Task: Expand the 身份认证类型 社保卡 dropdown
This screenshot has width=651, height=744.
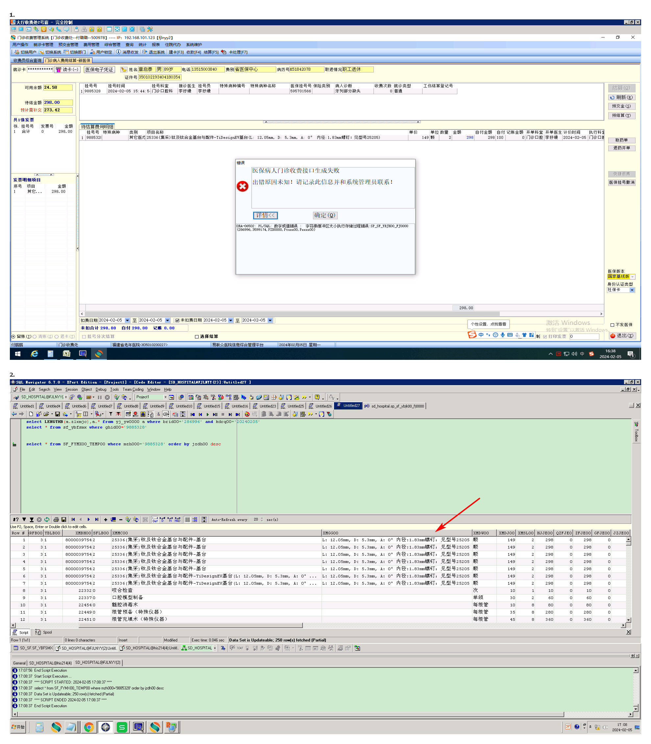Action: 632,290
